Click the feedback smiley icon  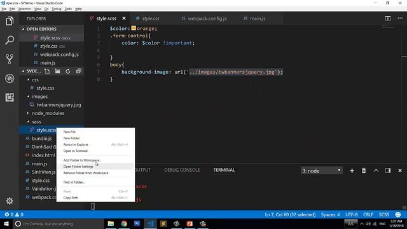pos(398,214)
